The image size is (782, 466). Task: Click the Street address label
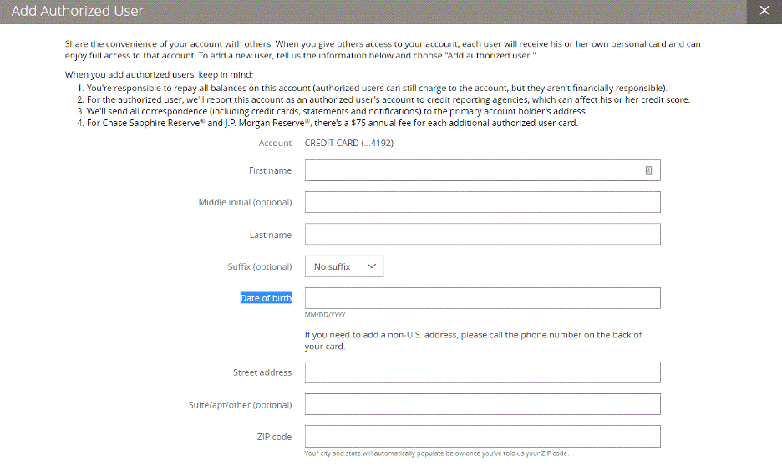click(262, 372)
